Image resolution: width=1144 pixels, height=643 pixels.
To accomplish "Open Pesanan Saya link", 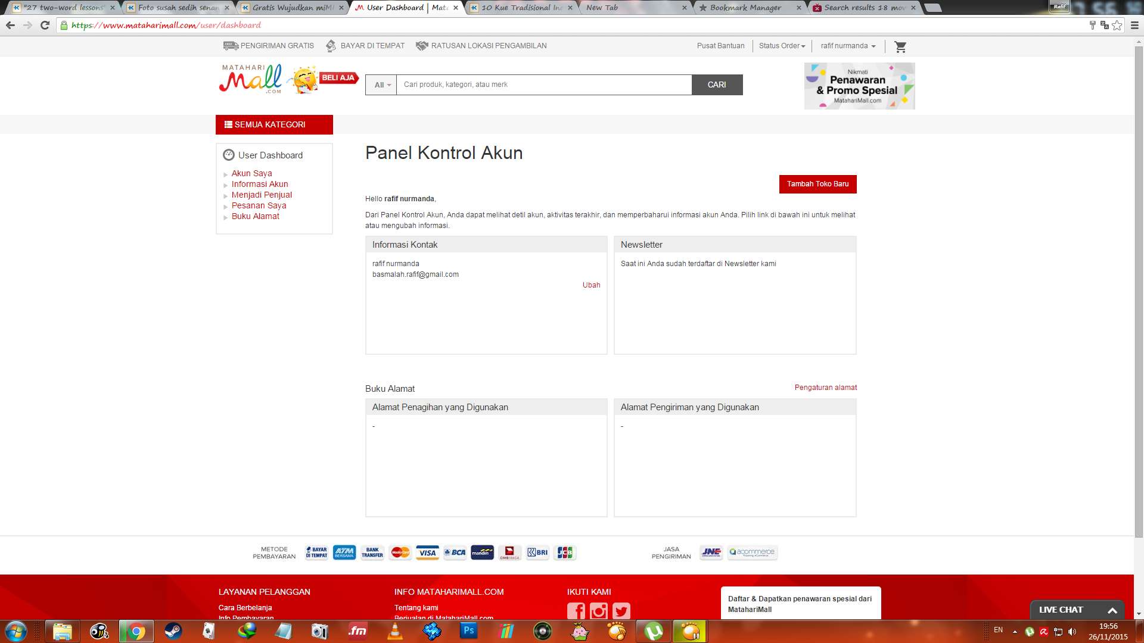I will [259, 205].
